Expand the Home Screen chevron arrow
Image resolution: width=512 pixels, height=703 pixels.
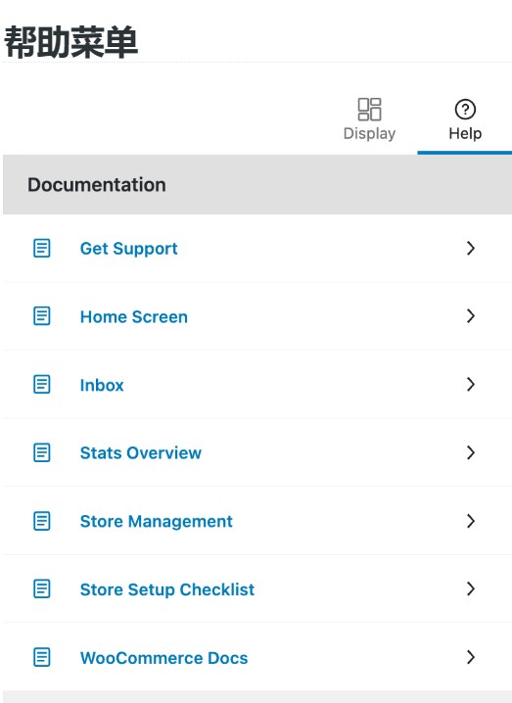click(470, 316)
